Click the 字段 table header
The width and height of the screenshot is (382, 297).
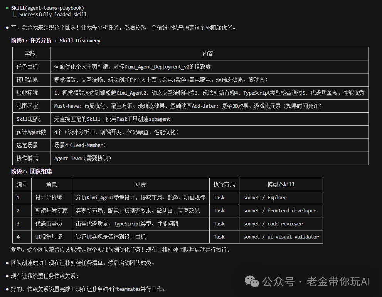click(x=31, y=53)
